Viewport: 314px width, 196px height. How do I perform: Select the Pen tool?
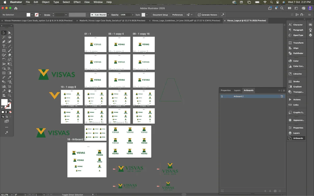pos(4,42)
